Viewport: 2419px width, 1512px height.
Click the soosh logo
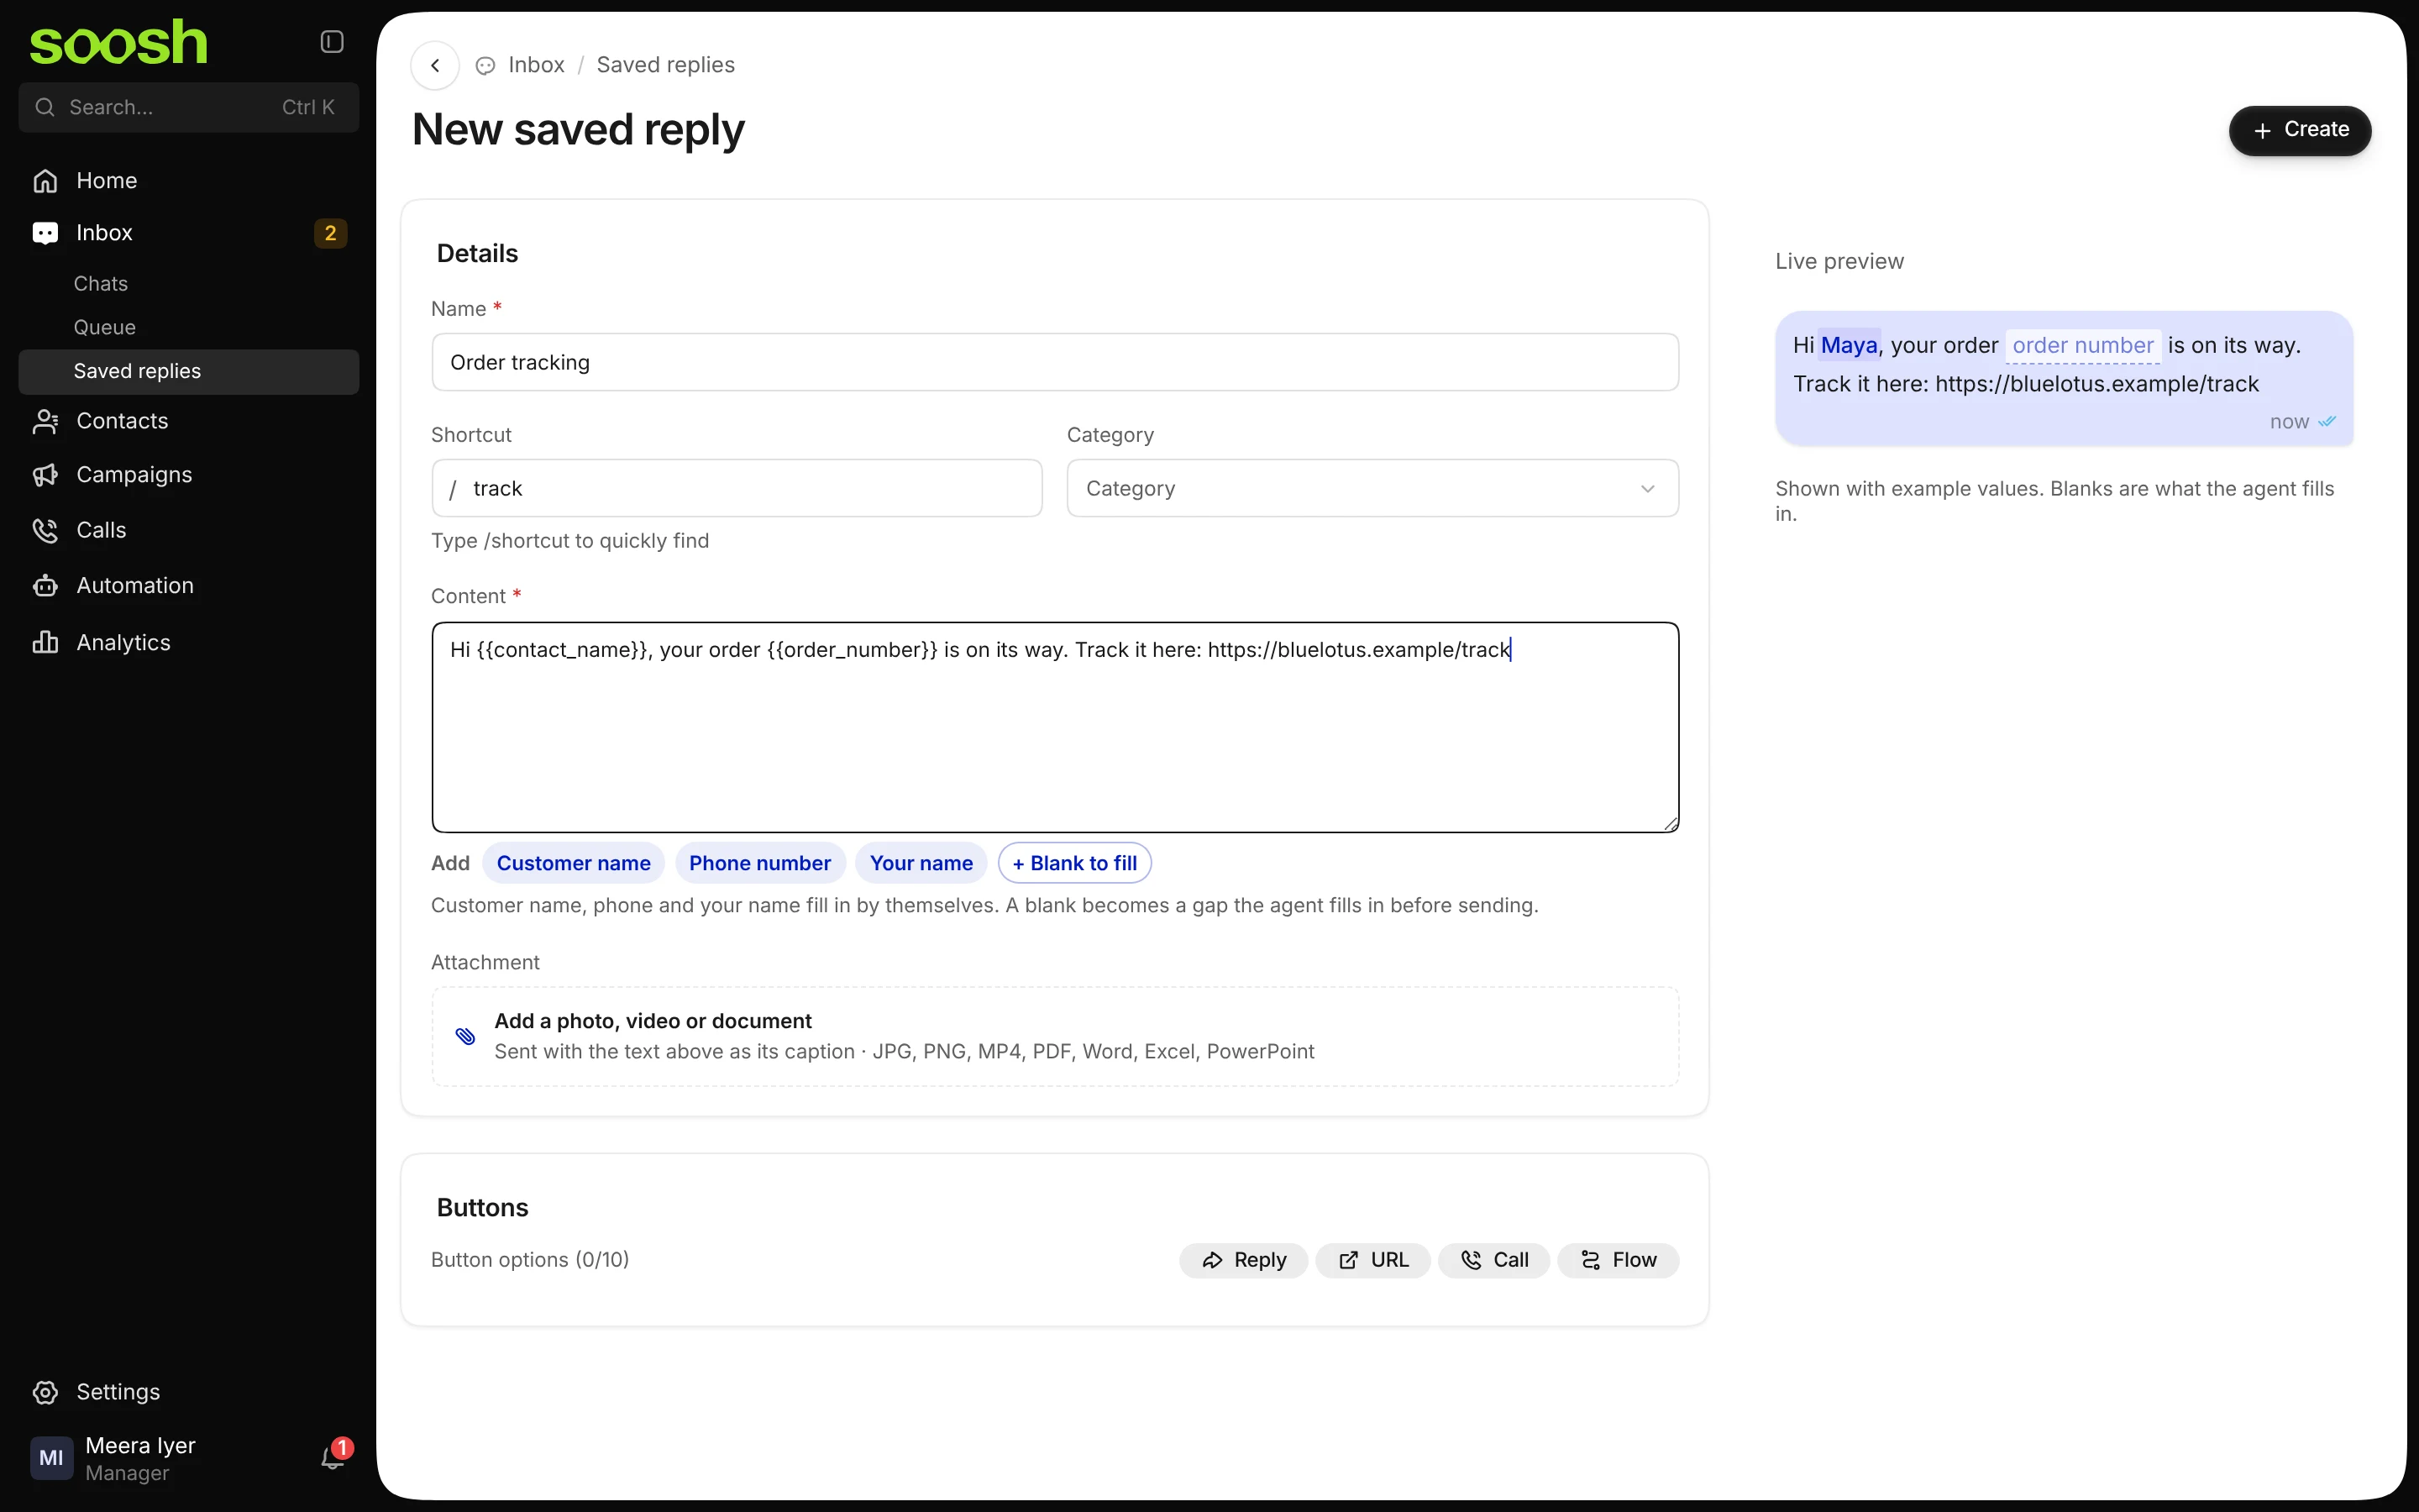tap(119, 43)
